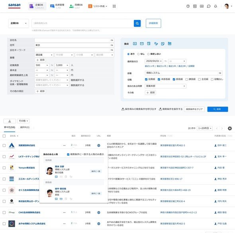
Task: Select the pencil memo contact icon in 接点
Action: coord(156,44)
